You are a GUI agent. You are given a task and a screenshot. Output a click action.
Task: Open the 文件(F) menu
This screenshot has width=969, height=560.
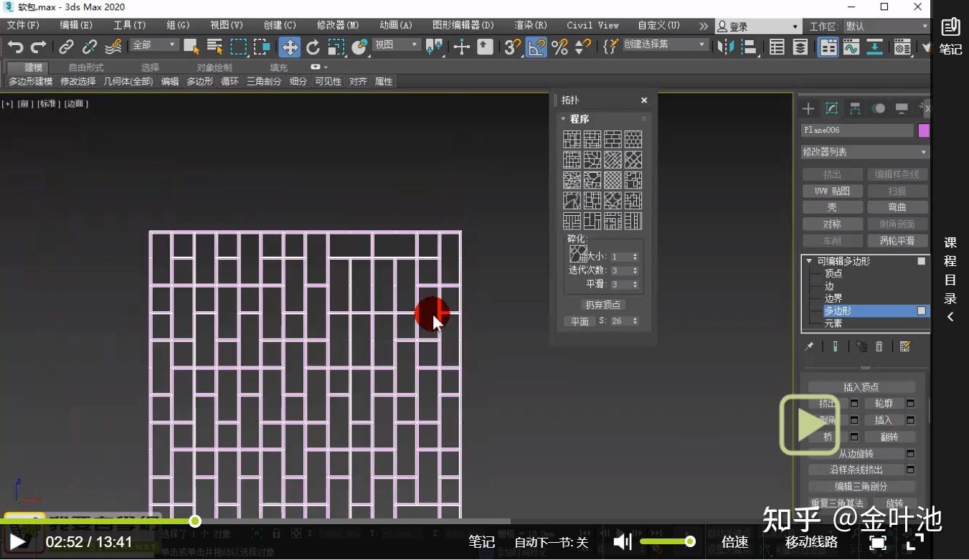tap(23, 25)
